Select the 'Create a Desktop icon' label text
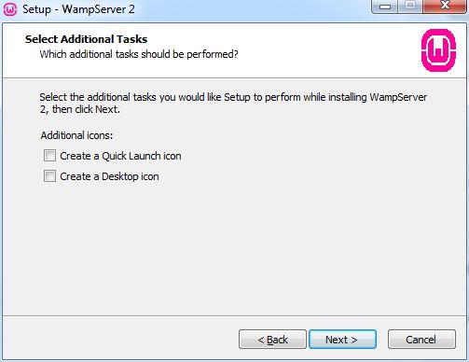The height and width of the screenshot is (362, 469). click(x=109, y=176)
